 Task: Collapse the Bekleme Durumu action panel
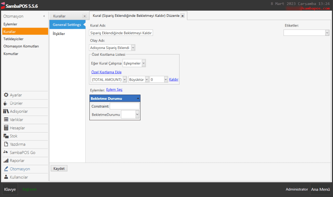(138, 98)
